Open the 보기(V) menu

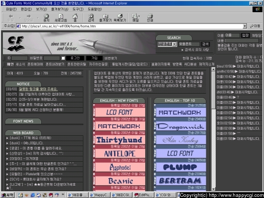(x=41, y=9)
